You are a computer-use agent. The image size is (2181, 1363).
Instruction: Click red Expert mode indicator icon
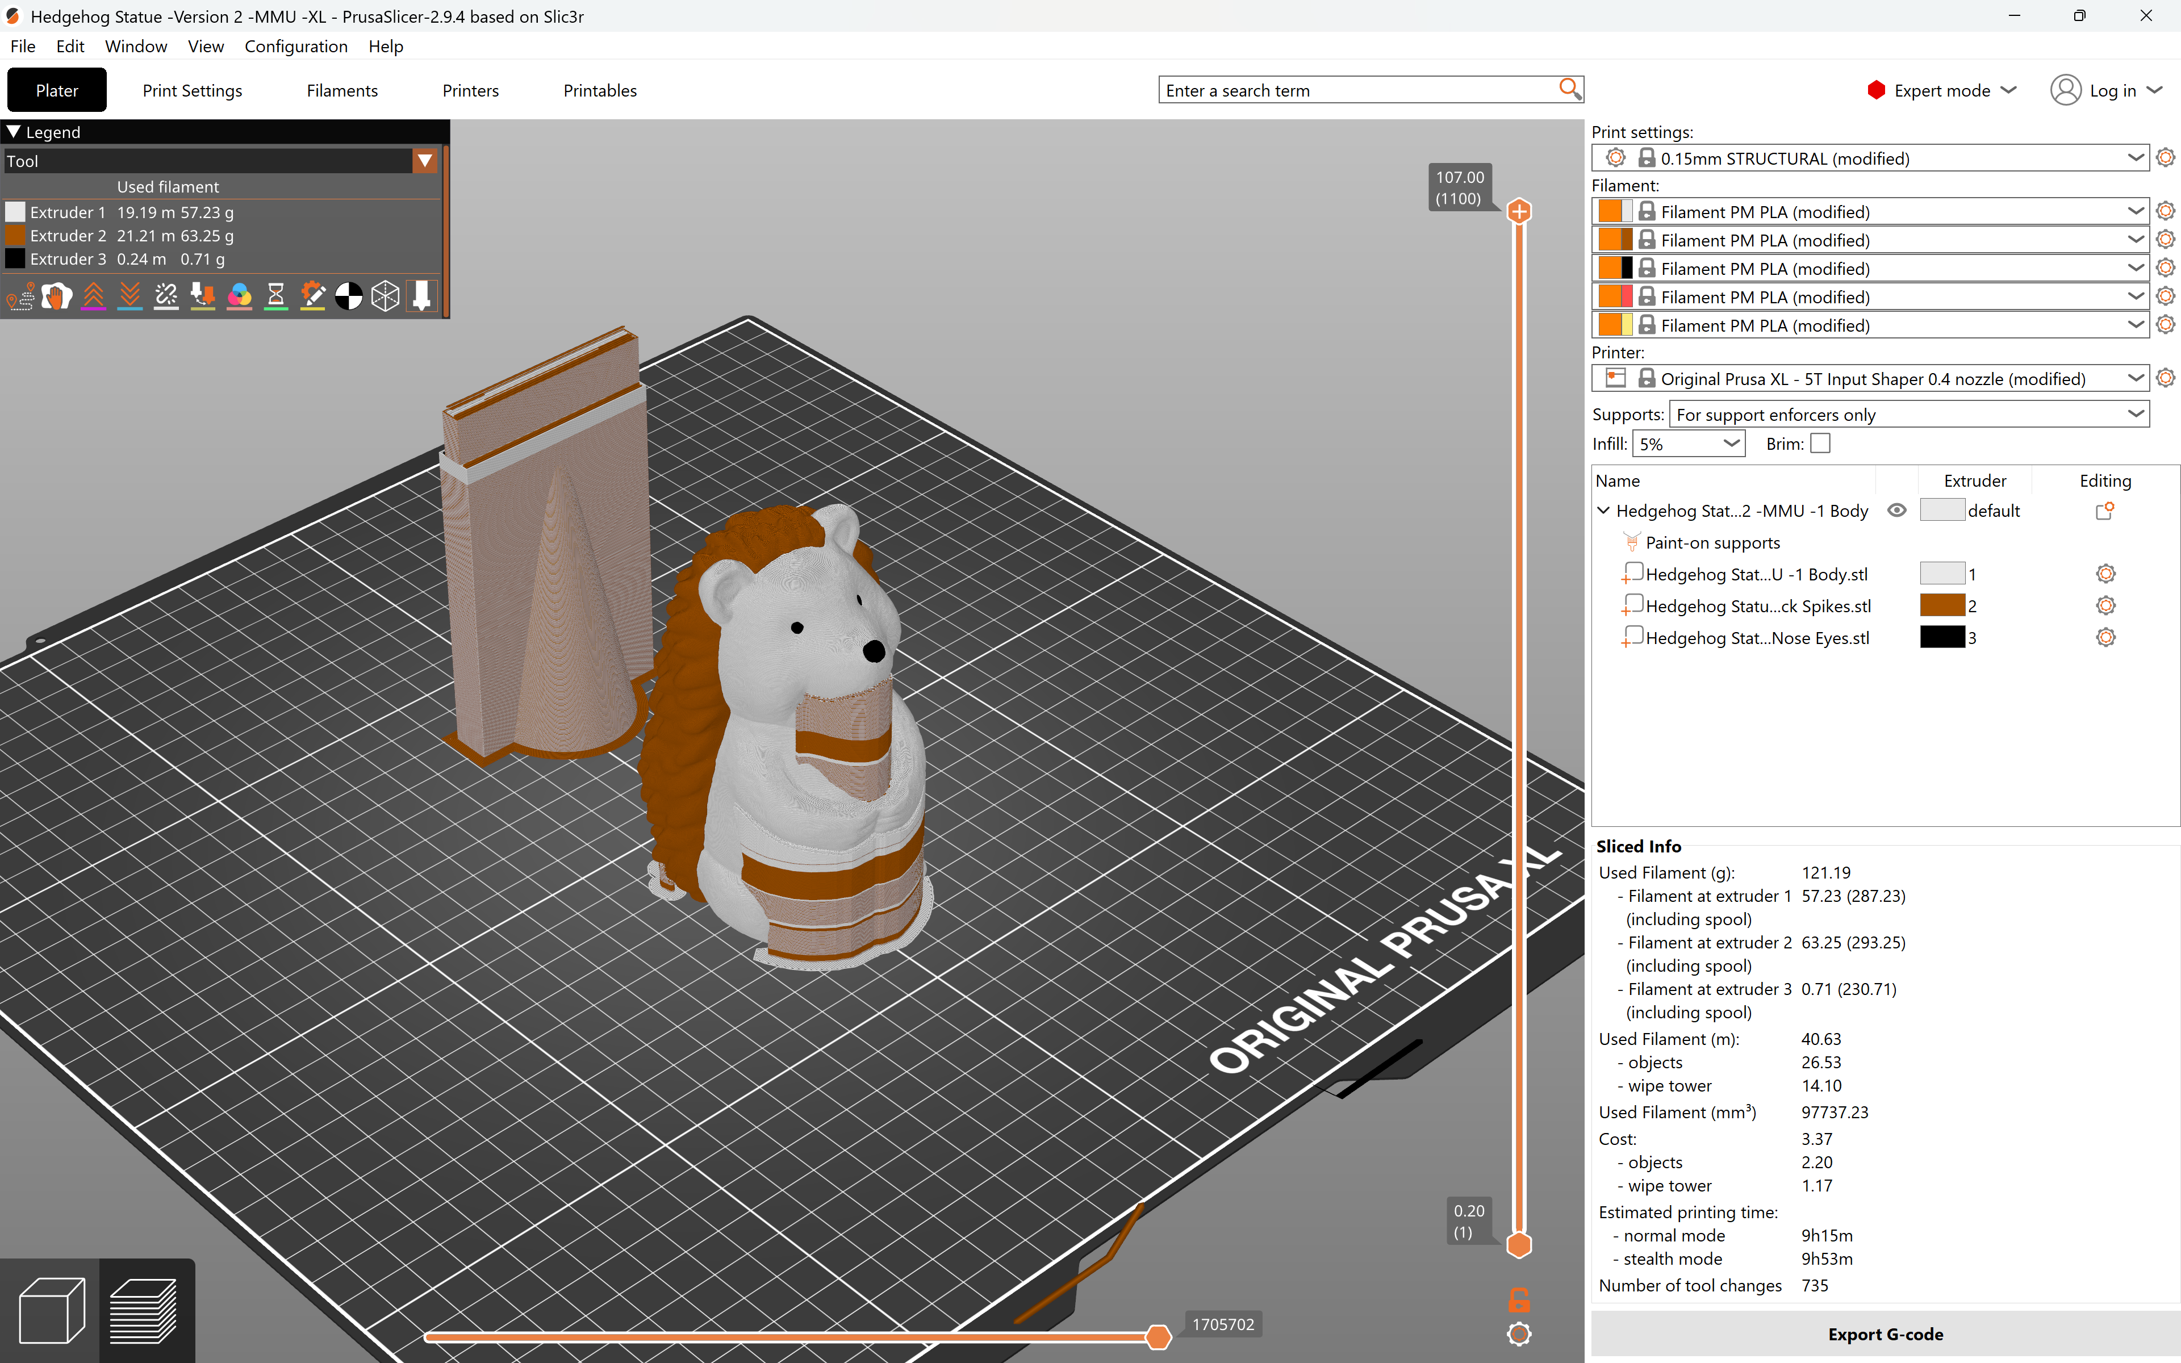1875,90
